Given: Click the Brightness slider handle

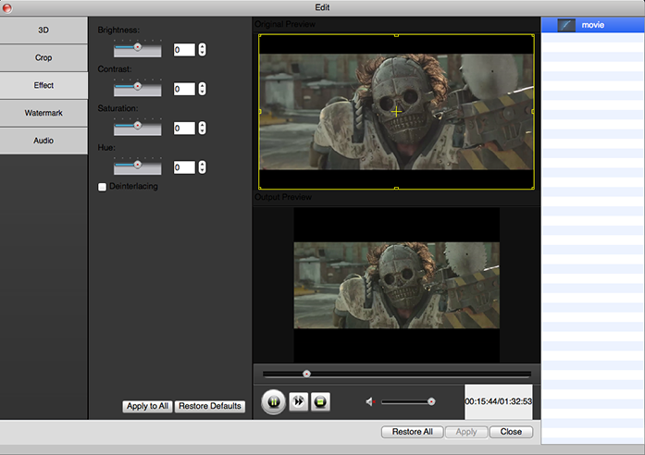Looking at the screenshot, I should pyautogui.click(x=138, y=47).
